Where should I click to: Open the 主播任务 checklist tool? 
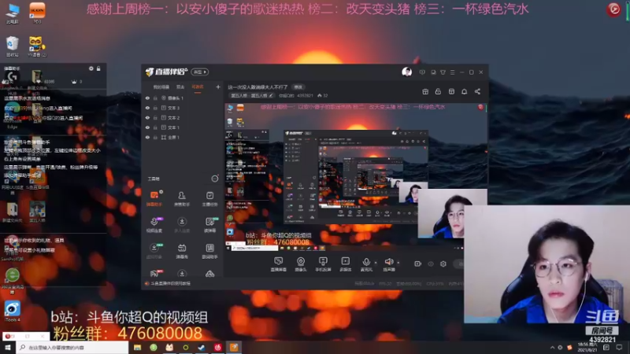[209, 198]
